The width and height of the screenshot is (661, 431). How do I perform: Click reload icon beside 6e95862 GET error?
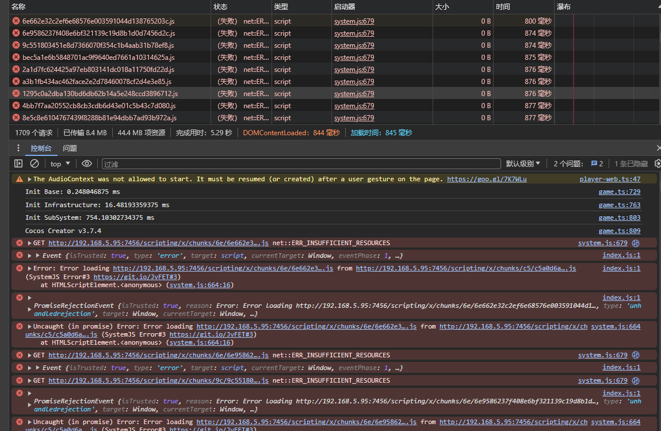pos(636,355)
